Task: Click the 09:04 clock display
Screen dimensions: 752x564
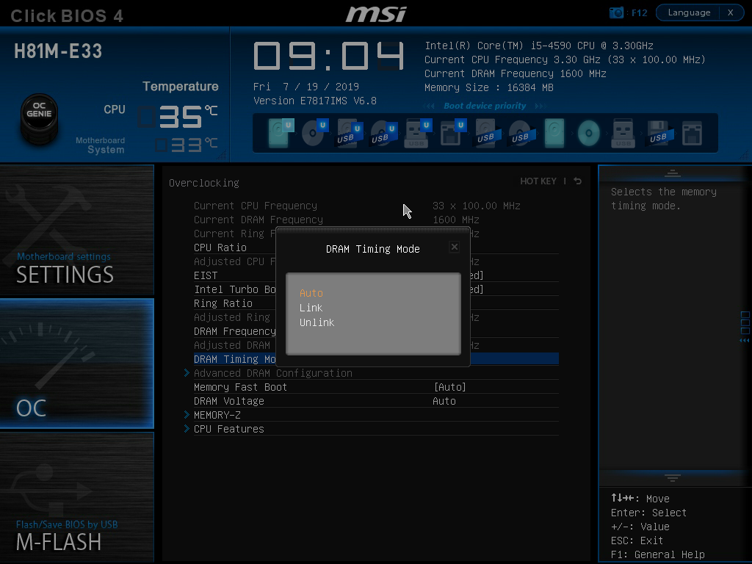Action: coord(329,57)
